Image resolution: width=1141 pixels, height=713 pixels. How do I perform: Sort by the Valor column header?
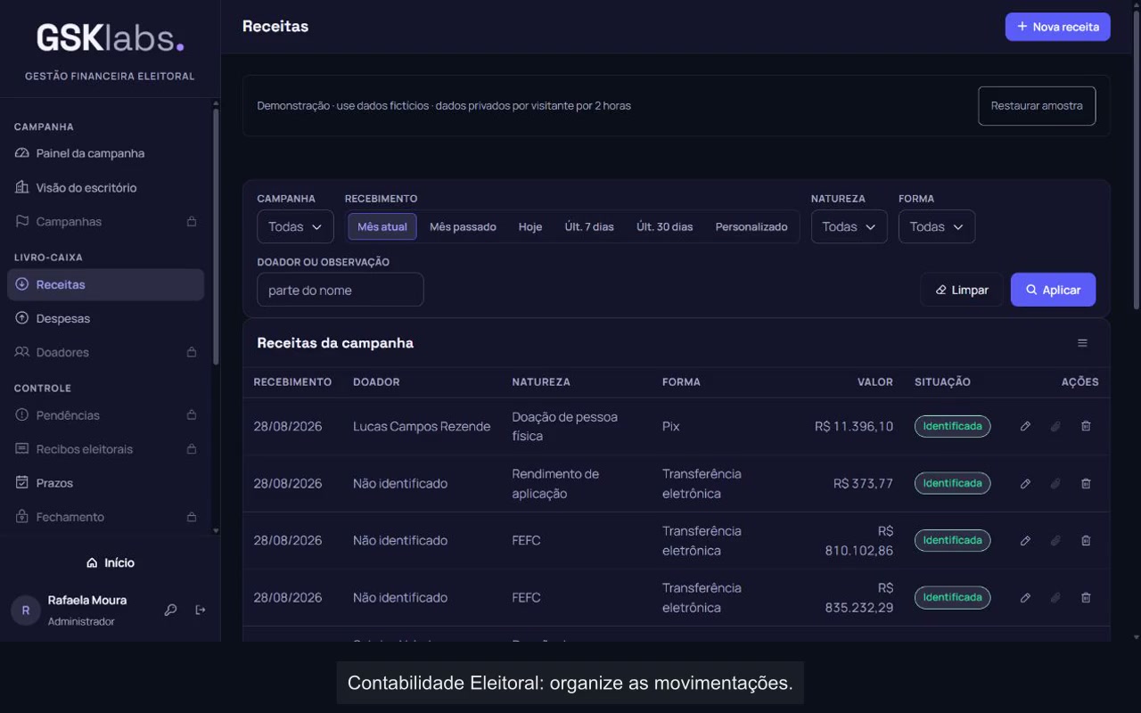coord(874,381)
